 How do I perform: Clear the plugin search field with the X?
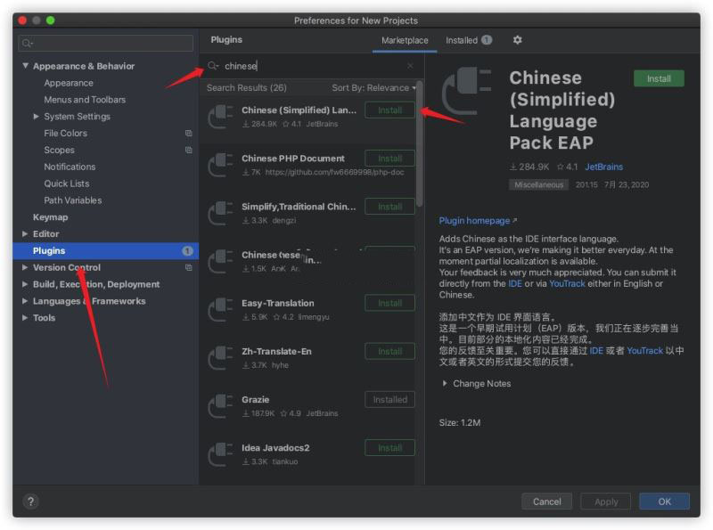pyautogui.click(x=410, y=66)
